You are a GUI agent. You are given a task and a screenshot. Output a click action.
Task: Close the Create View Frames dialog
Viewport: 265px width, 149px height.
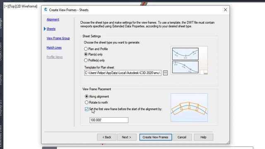point(225,10)
